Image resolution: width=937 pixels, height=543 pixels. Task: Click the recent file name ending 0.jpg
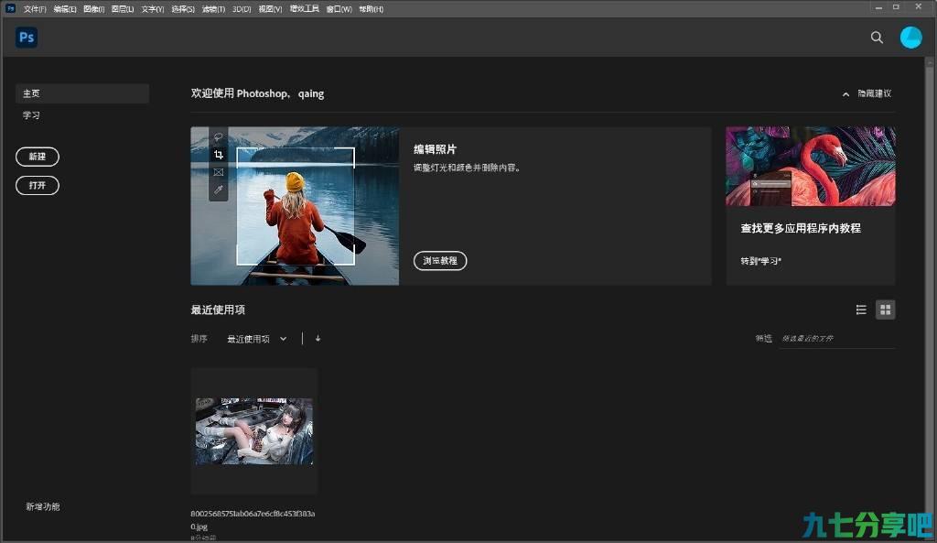click(x=253, y=520)
